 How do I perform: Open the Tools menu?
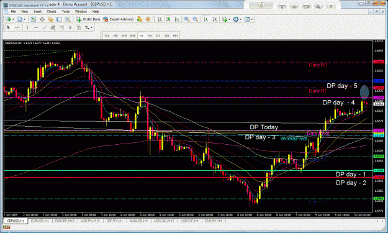pyautogui.click(x=66, y=12)
